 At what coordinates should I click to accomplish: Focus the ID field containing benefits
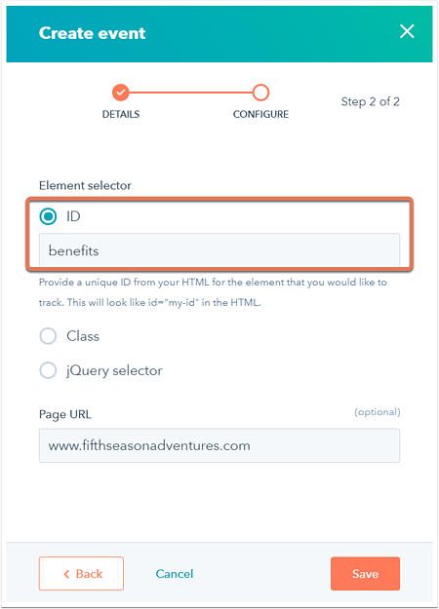pyautogui.click(x=219, y=250)
